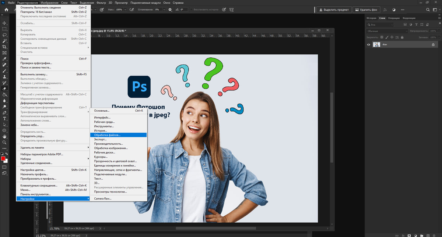Screen dimensions: 442x237
Task: Select the Eyedropper tool
Action: [5, 59]
